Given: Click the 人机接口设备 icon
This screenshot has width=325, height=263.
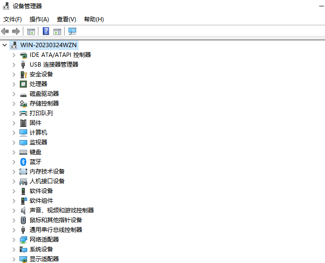Looking at the screenshot, I should click(x=23, y=181).
